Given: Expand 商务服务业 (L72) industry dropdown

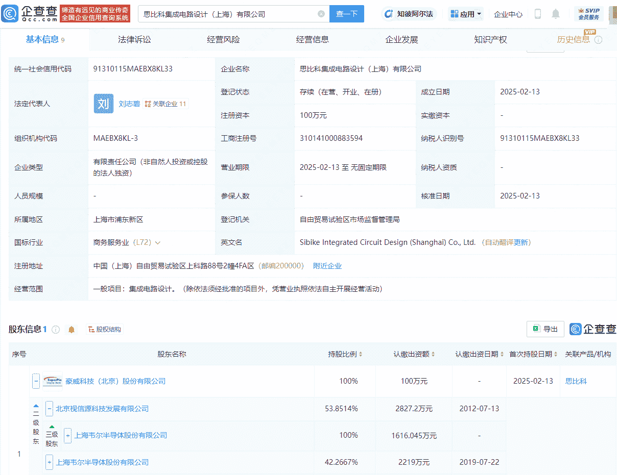Looking at the screenshot, I should click(x=158, y=242).
